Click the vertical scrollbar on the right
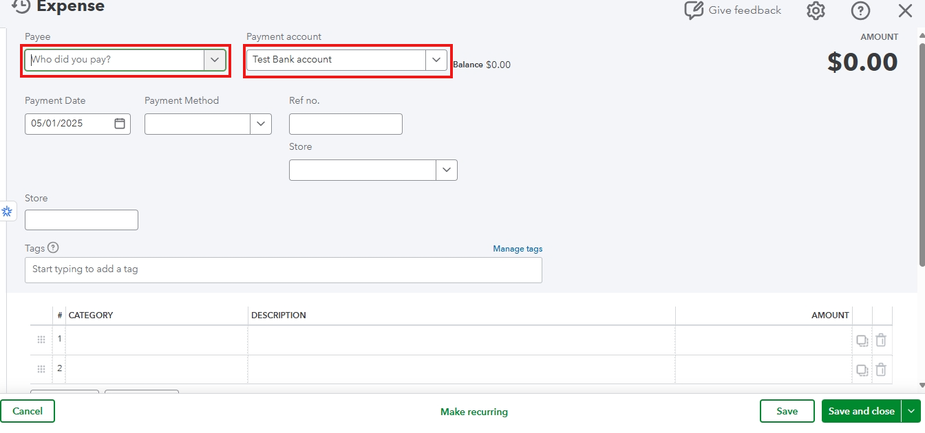 922,155
